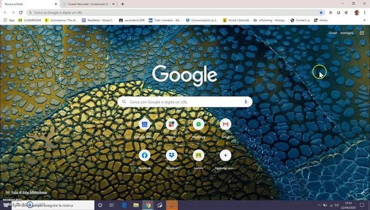This screenshot has height=210, width=370.
Task: Open the Immagini link
Action: 347,33
